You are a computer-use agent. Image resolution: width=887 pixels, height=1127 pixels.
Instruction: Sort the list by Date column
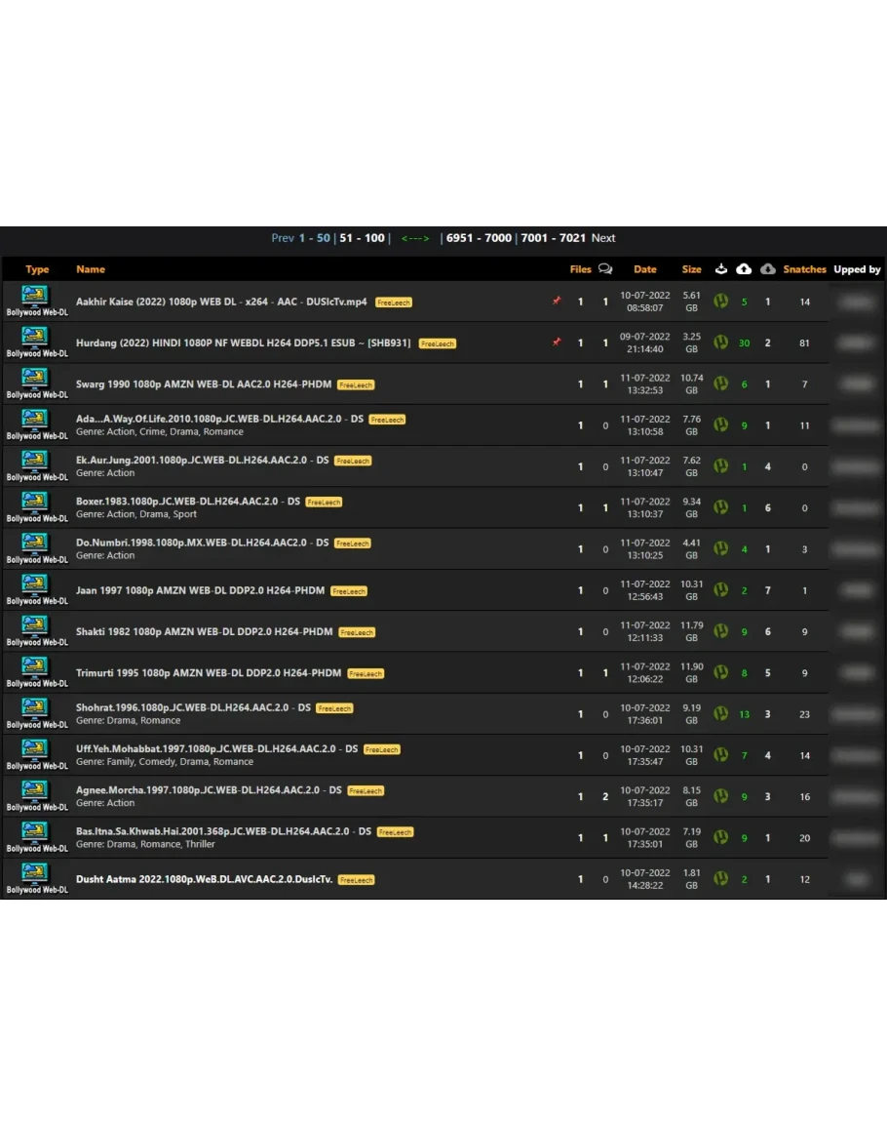pos(644,269)
